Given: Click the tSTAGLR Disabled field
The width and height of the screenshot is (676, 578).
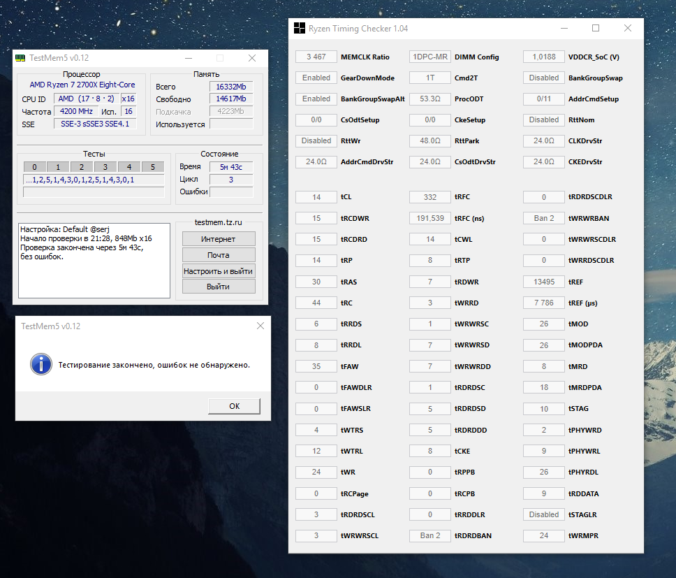Looking at the screenshot, I should click(x=543, y=514).
